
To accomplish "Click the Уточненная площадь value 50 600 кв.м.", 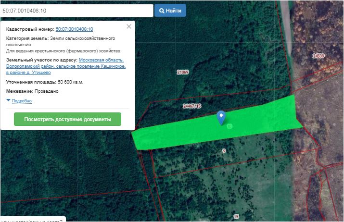I will pyautogui.click(x=70, y=82).
